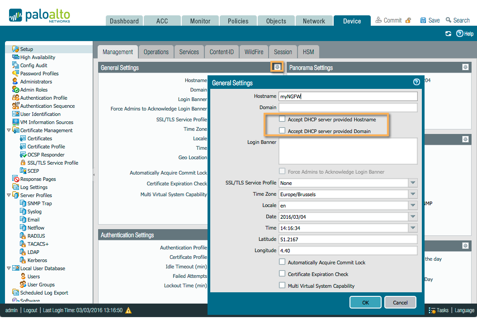Enable Accept DHCP server provided Hostname

click(282, 119)
